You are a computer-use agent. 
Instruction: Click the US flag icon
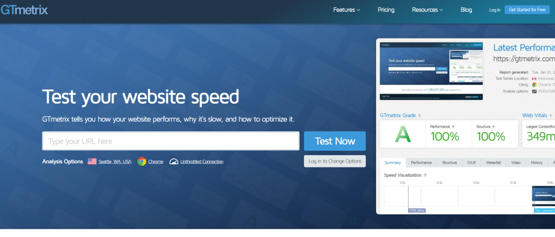click(92, 162)
